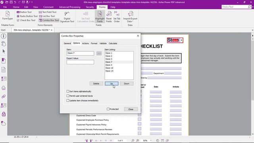Select the arrow pointer tool in sidebar
Screen dimensions: 254x143
[4, 51]
